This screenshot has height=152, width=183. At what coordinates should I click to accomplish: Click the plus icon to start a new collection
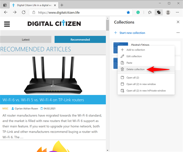point(116,33)
